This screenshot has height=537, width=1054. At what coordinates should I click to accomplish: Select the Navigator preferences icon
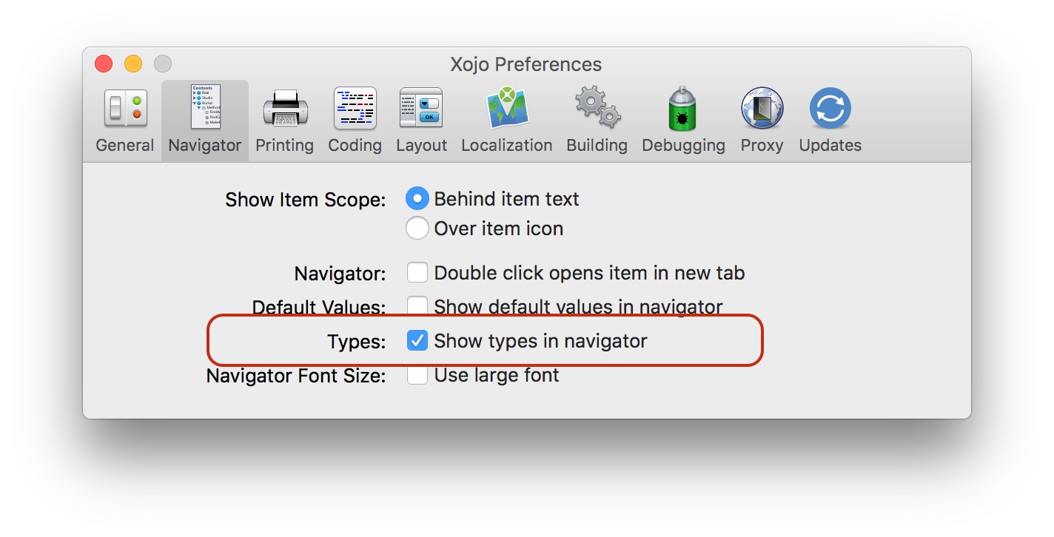click(x=205, y=107)
